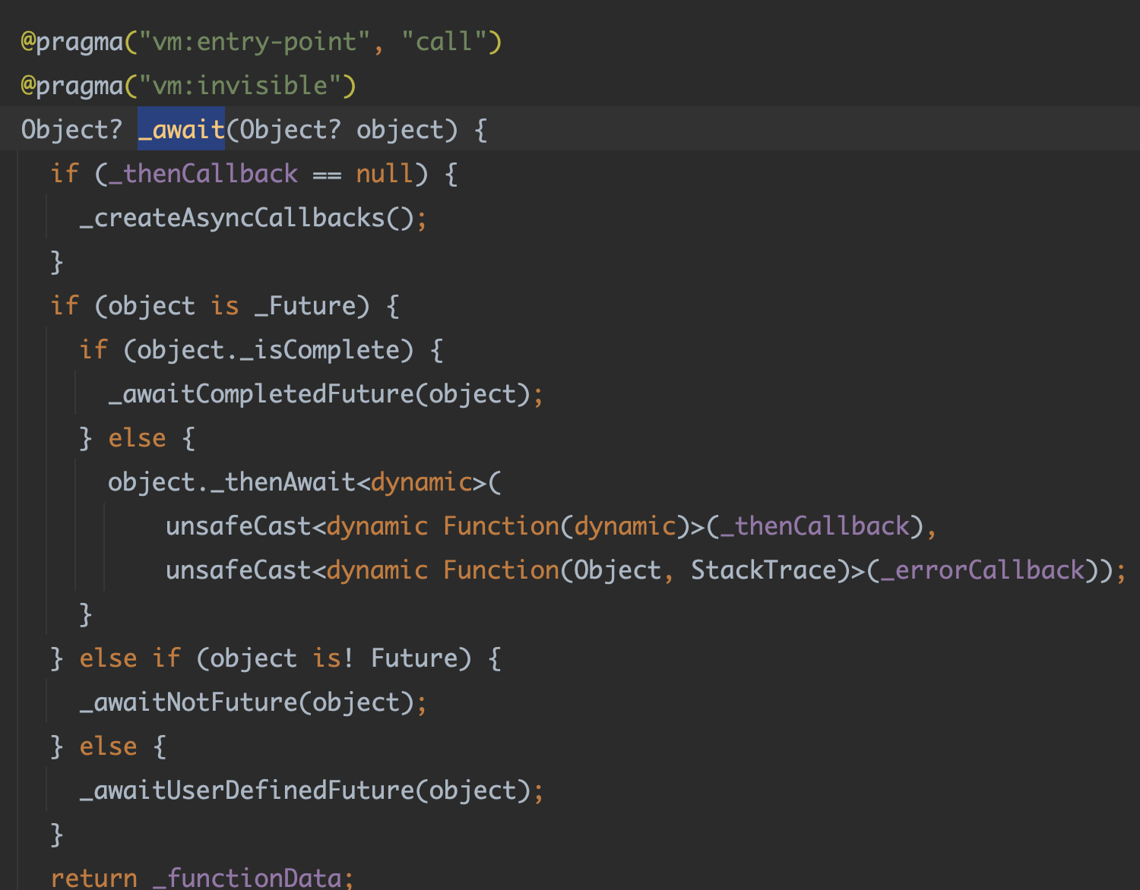Screen dimensions: 1140x890
Task: Click _awaitNotFuture(object) call
Action: 247,702
